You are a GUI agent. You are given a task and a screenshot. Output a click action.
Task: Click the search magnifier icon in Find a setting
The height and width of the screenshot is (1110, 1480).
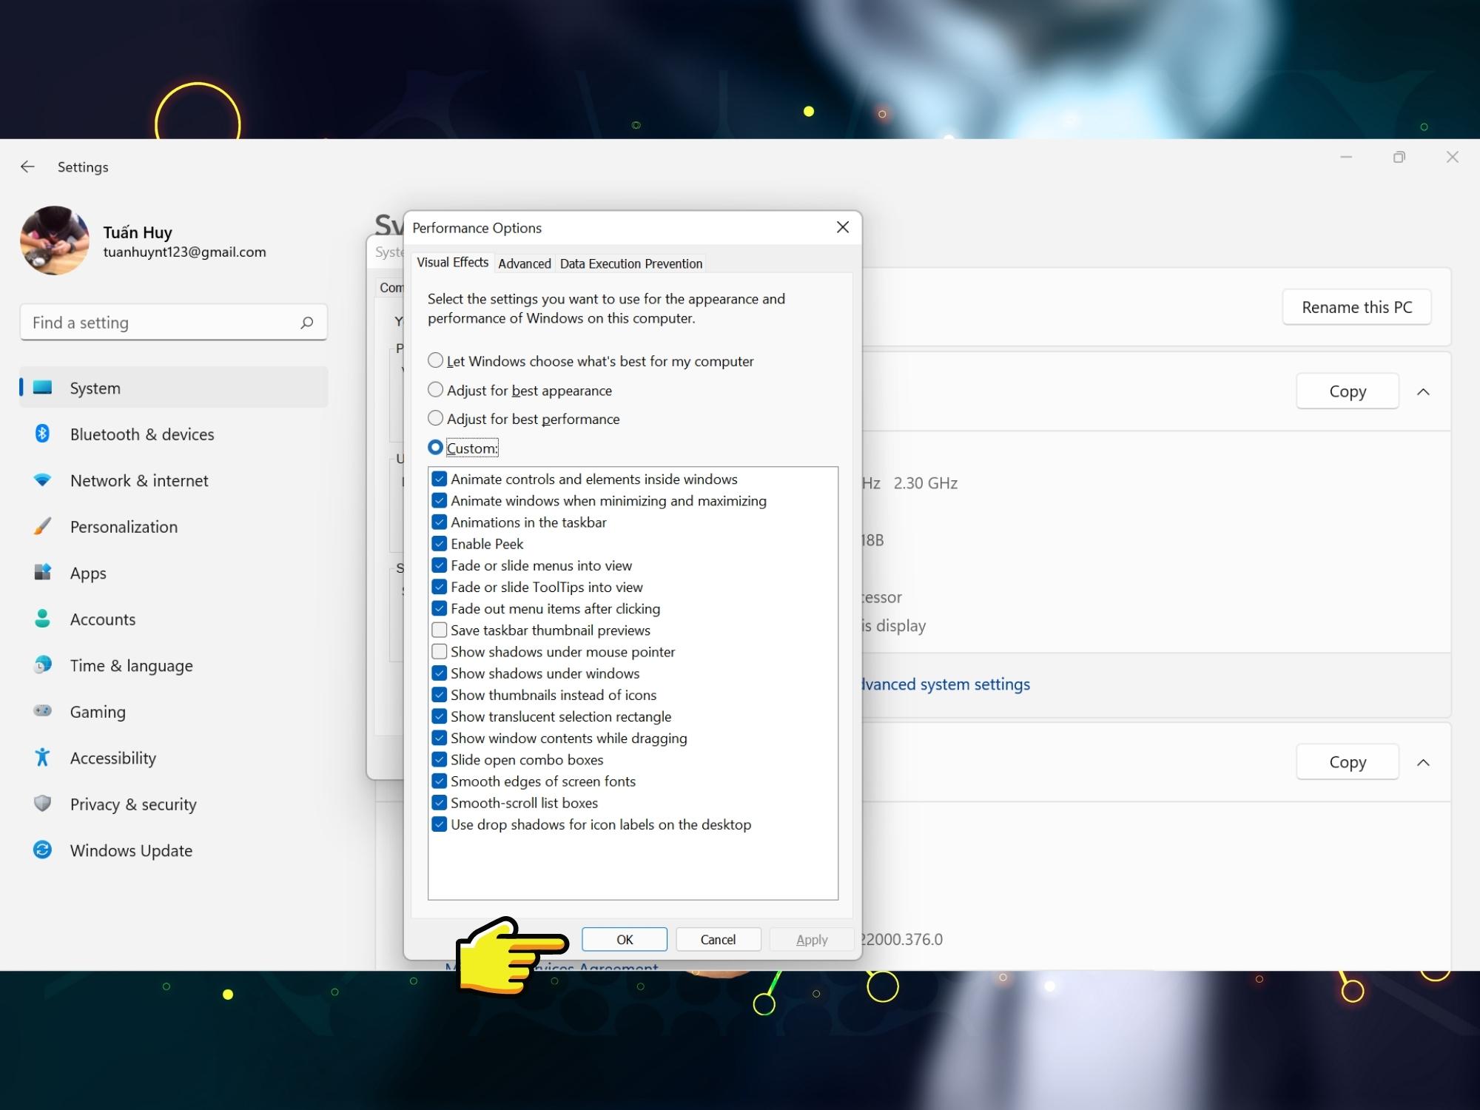coord(306,323)
